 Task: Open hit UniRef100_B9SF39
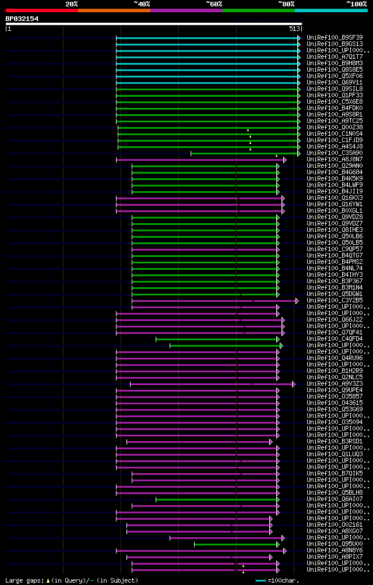click(335, 38)
